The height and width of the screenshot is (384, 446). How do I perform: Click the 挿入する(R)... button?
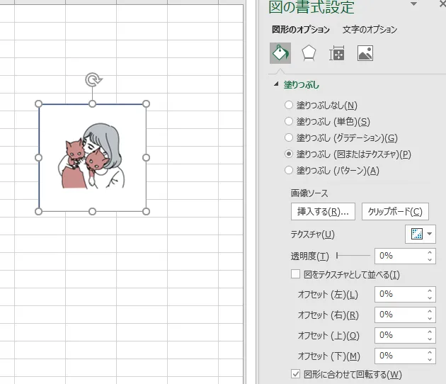tap(323, 212)
